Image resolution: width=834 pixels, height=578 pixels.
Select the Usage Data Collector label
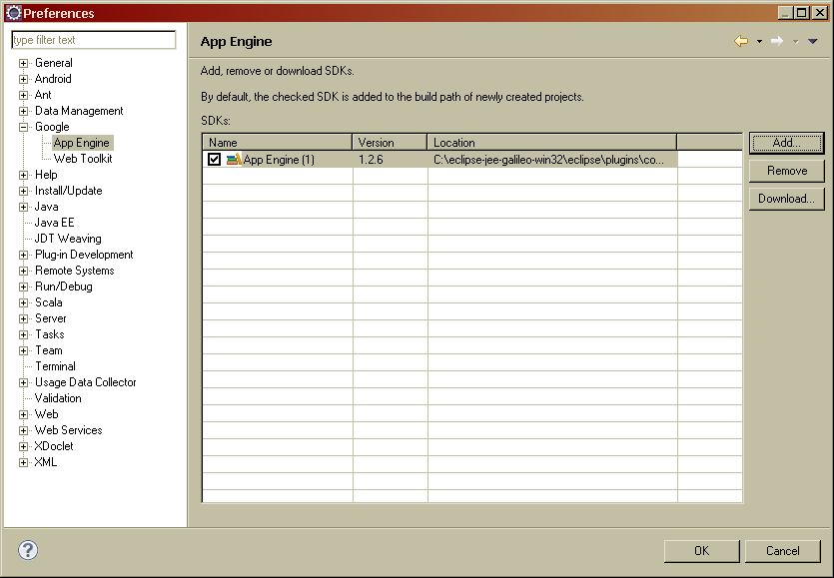86,381
